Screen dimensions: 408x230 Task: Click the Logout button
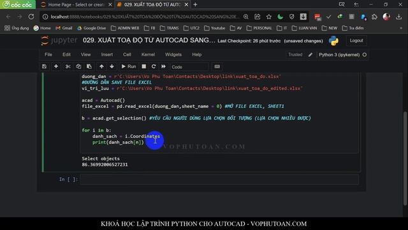(x=356, y=41)
